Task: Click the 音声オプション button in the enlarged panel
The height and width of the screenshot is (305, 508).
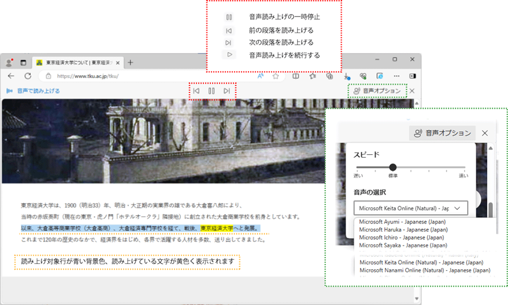Action: (x=442, y=133)
